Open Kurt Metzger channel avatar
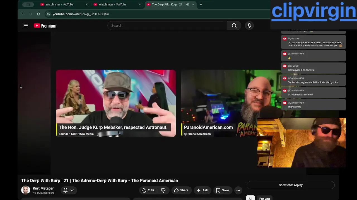Screen dimensions: 357x200 (x=26, y=190)
